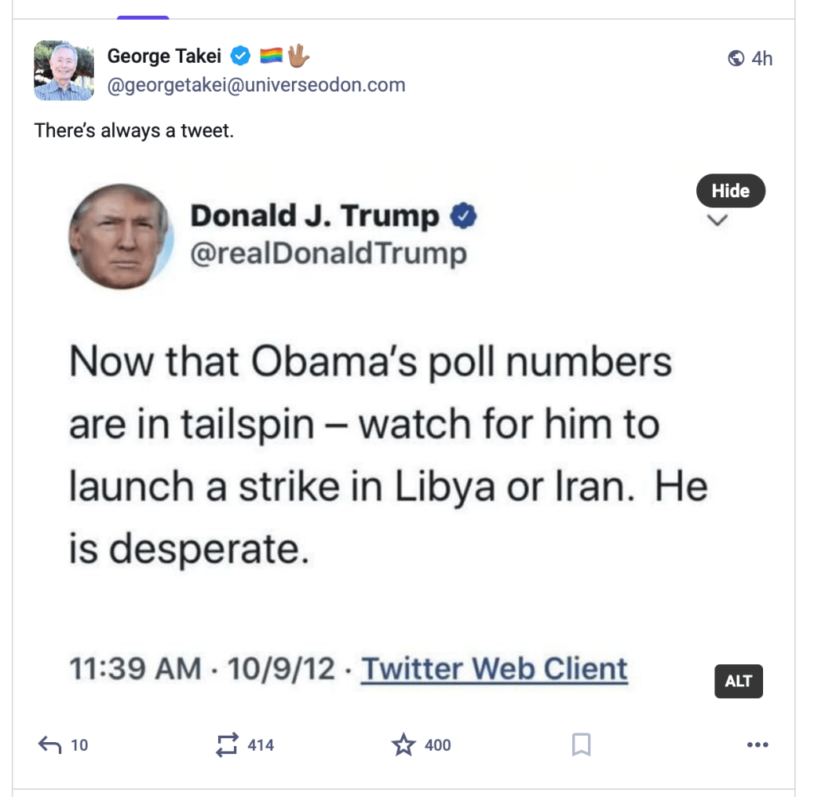This screenshot has width=814, height=797.
Task: Click George Takei's blue verified badge
Action: pyautogui.click(x=241, y=56)
